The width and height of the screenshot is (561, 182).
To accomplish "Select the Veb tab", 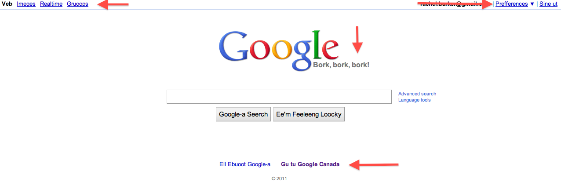I will 7,4.
